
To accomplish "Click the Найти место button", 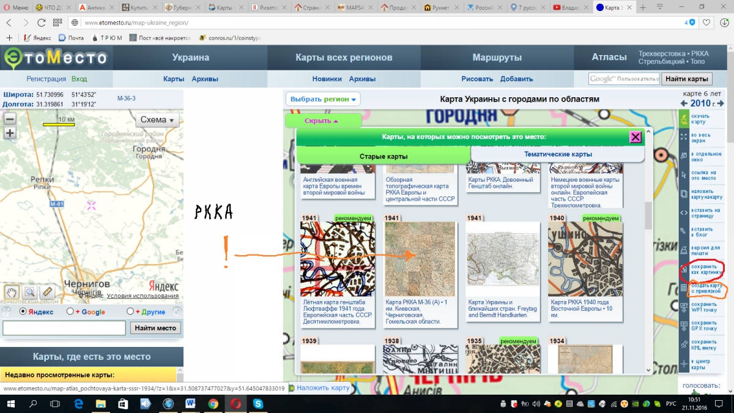I will coord(155,328).
